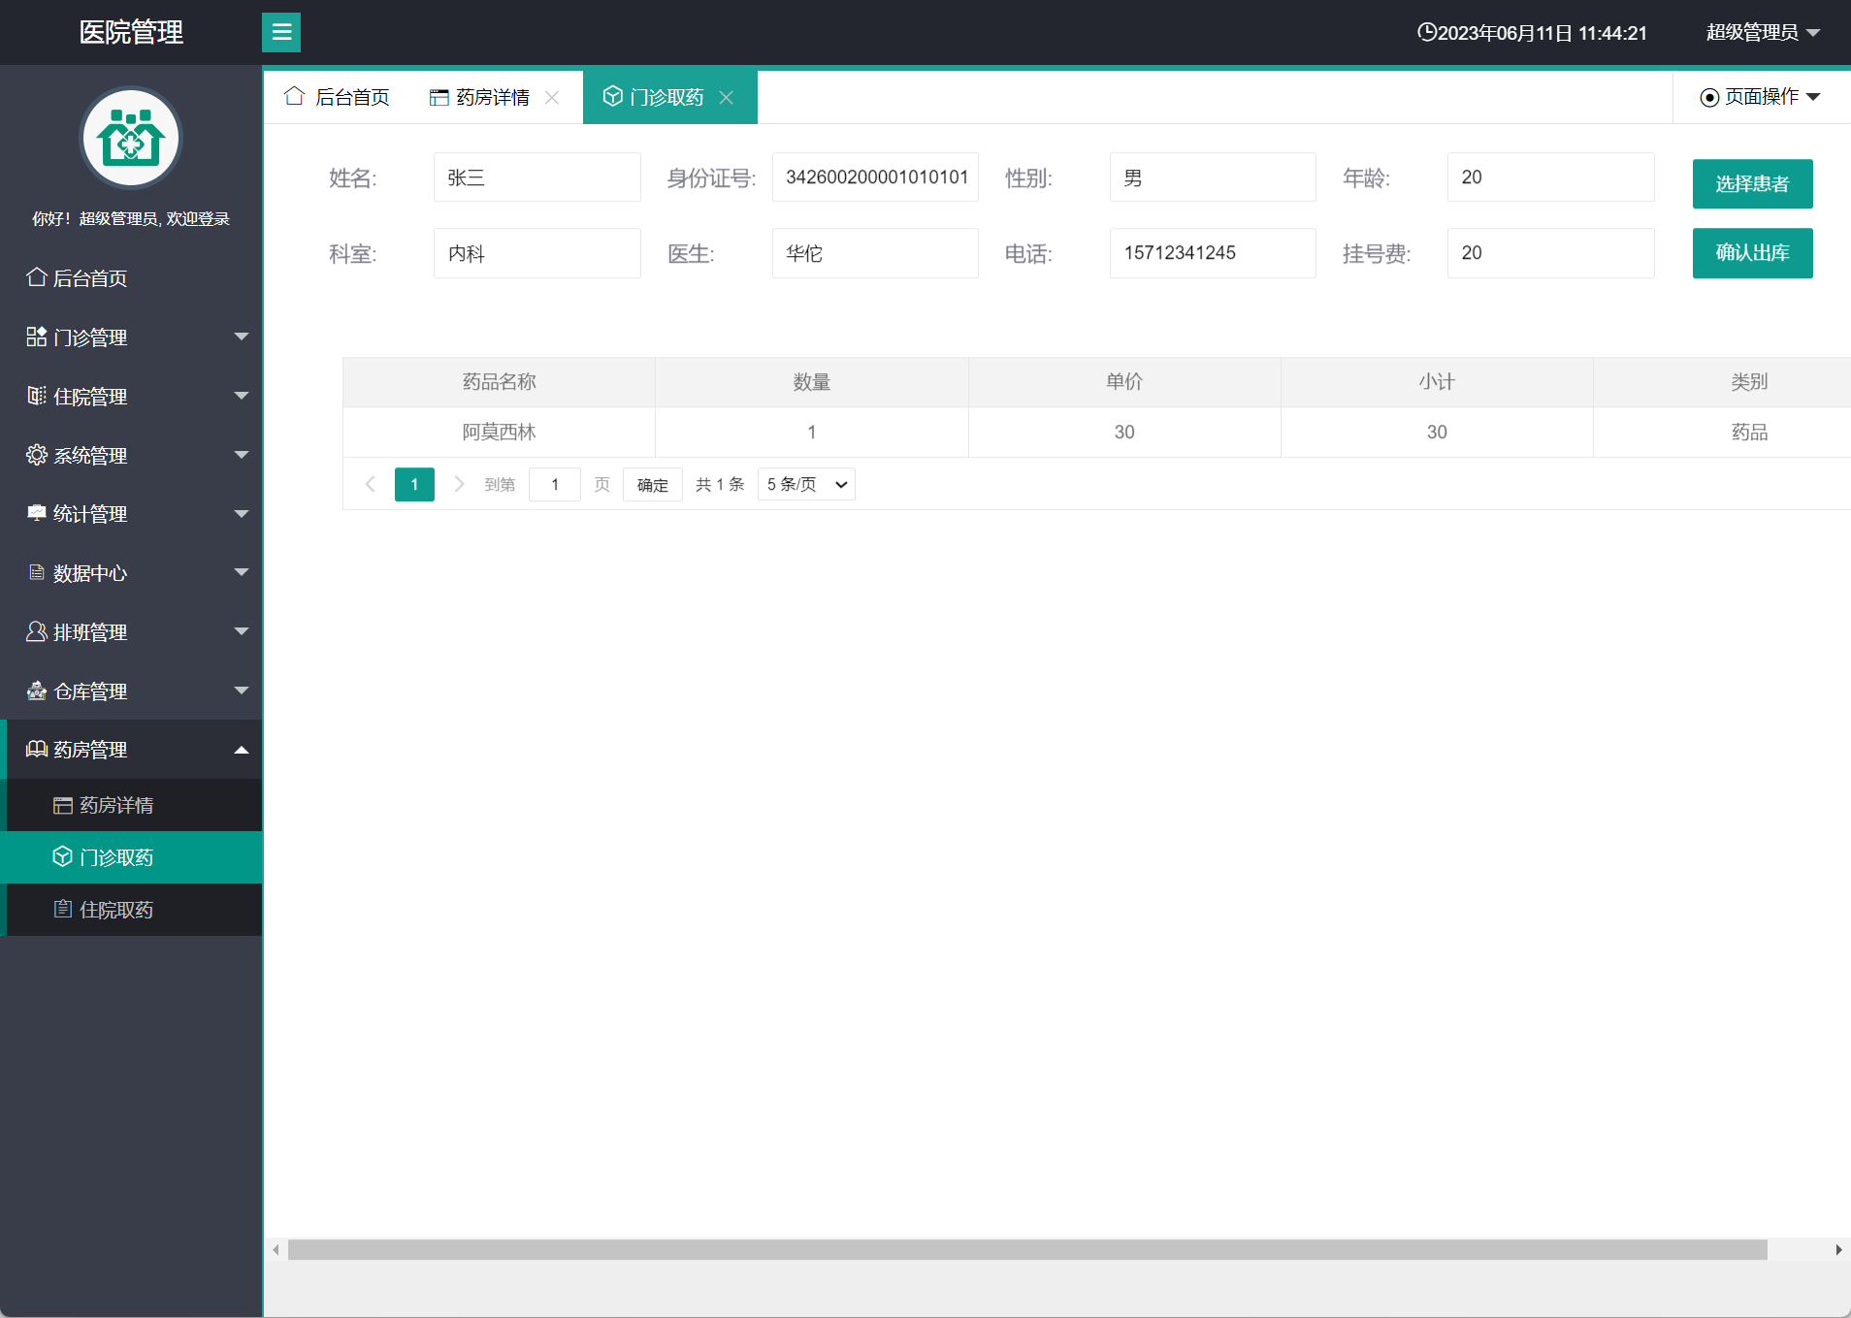Click the 确认出库 button
Viewport: 1851px width, 1318px height.
point(1752,253)
